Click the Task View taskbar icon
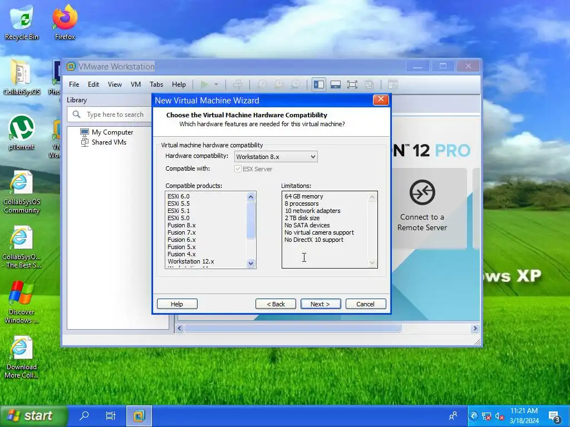 (111, 415)
